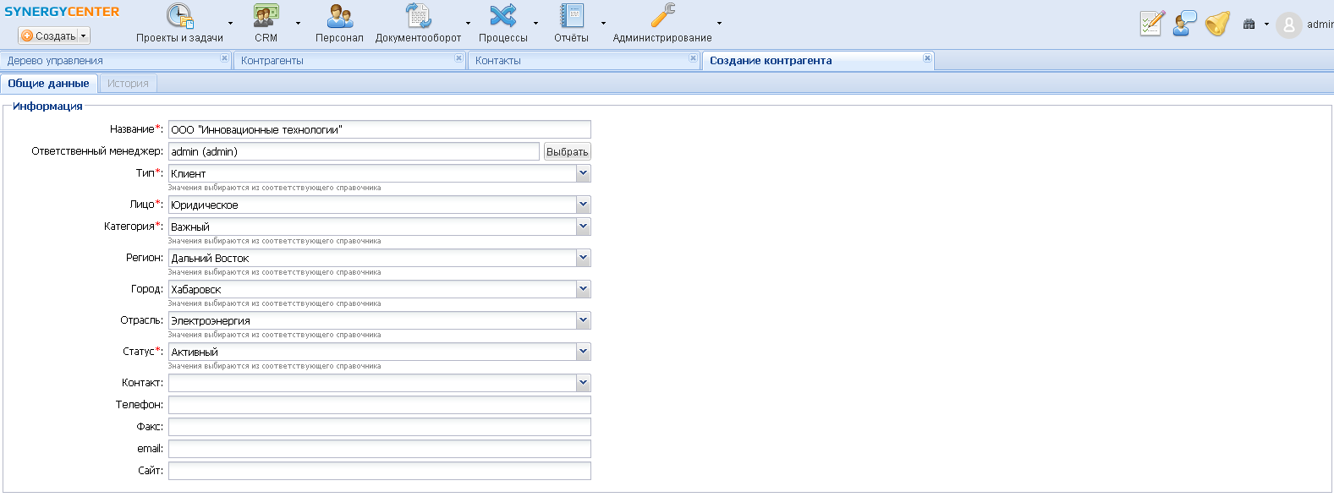Open the user chat bubble icon
The width and height of the screenshot is (1334, 497).
pyautogui.click(x=1184, y=24)
